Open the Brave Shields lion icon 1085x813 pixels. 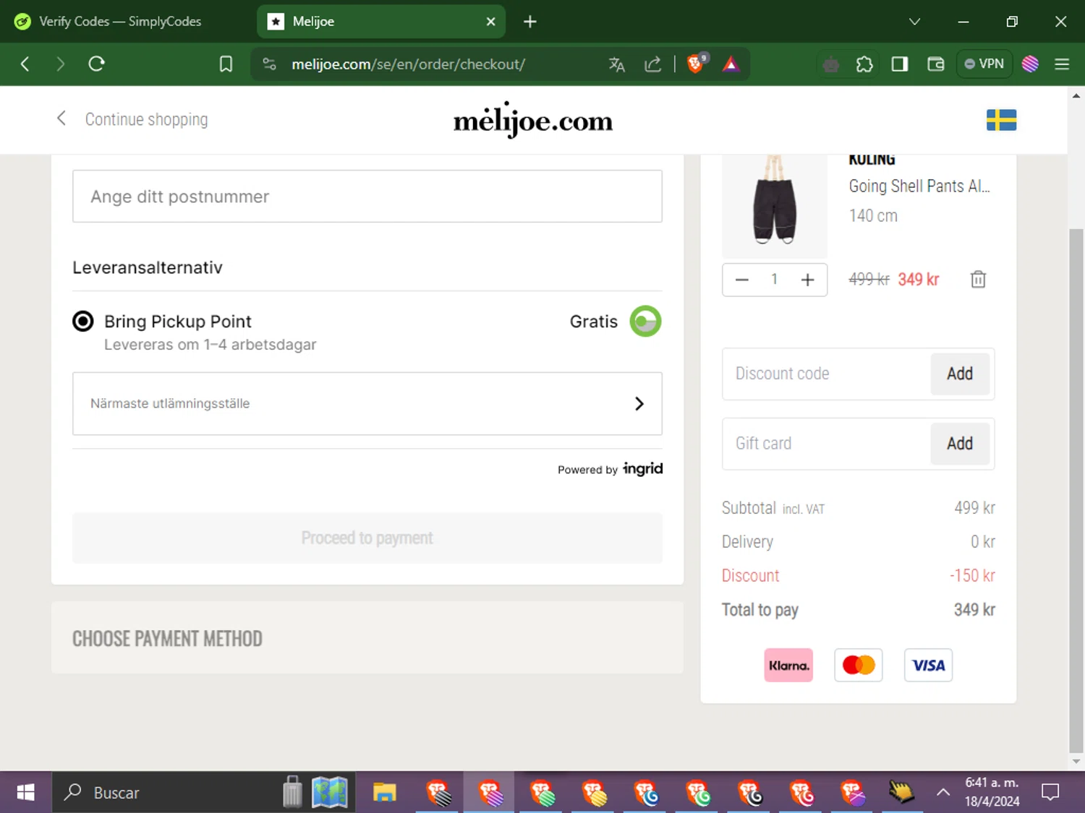click(696, 64)
